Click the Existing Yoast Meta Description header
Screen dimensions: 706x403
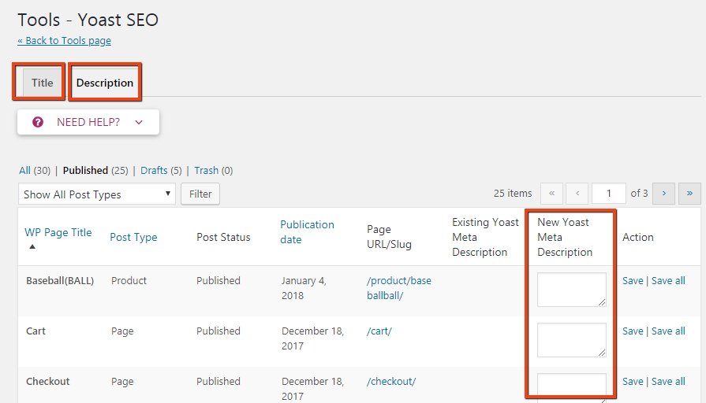coord(485,237)
